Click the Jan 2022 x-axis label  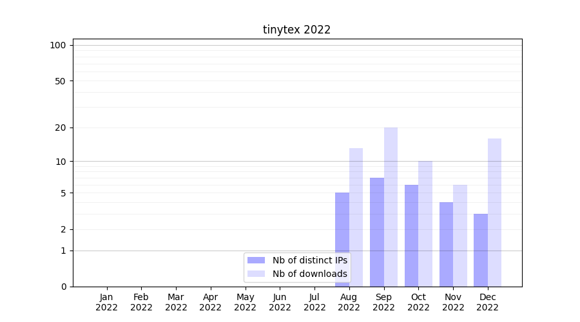[x=106, y=302]
